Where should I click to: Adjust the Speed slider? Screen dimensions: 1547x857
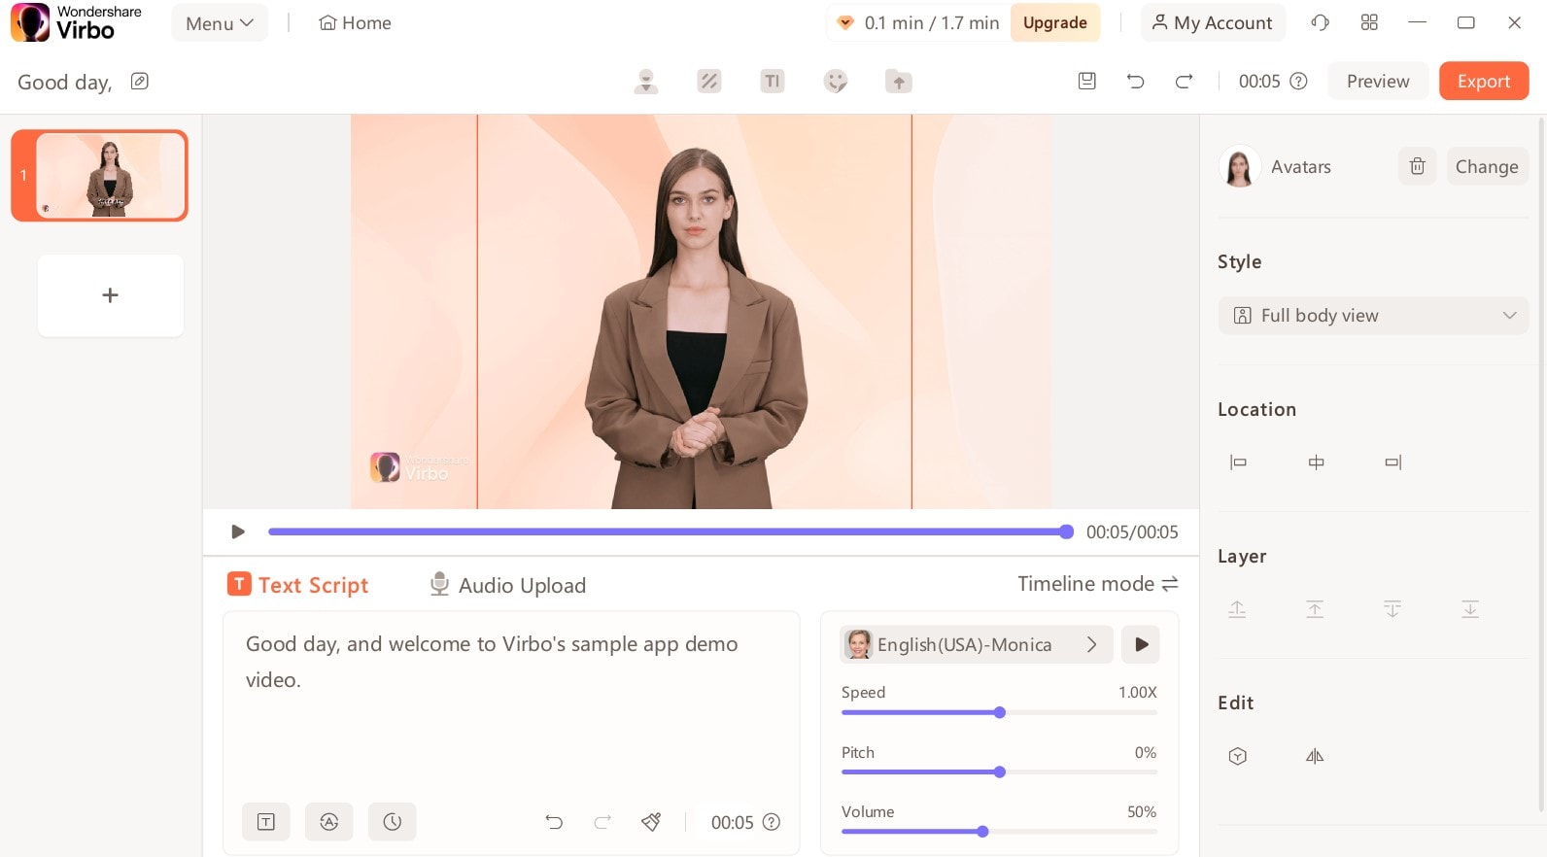click(x=999, y=713)
